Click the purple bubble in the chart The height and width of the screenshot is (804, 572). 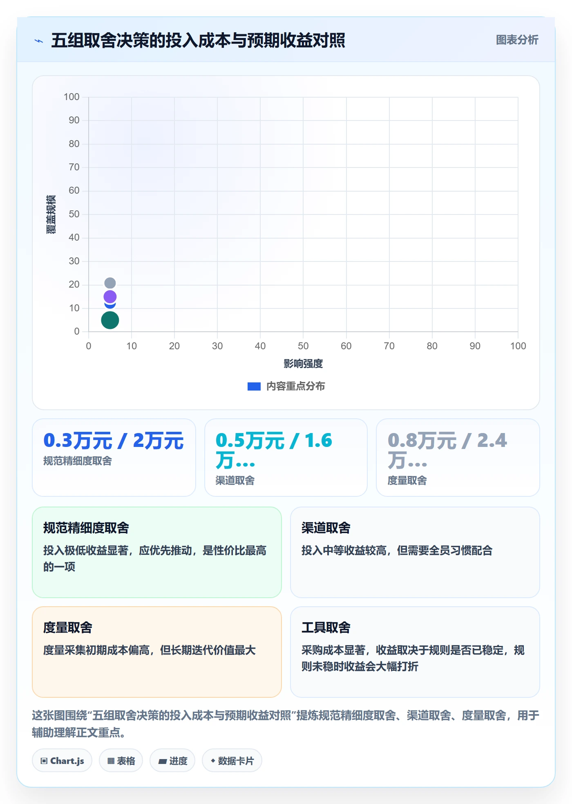[x=110, y=297]
